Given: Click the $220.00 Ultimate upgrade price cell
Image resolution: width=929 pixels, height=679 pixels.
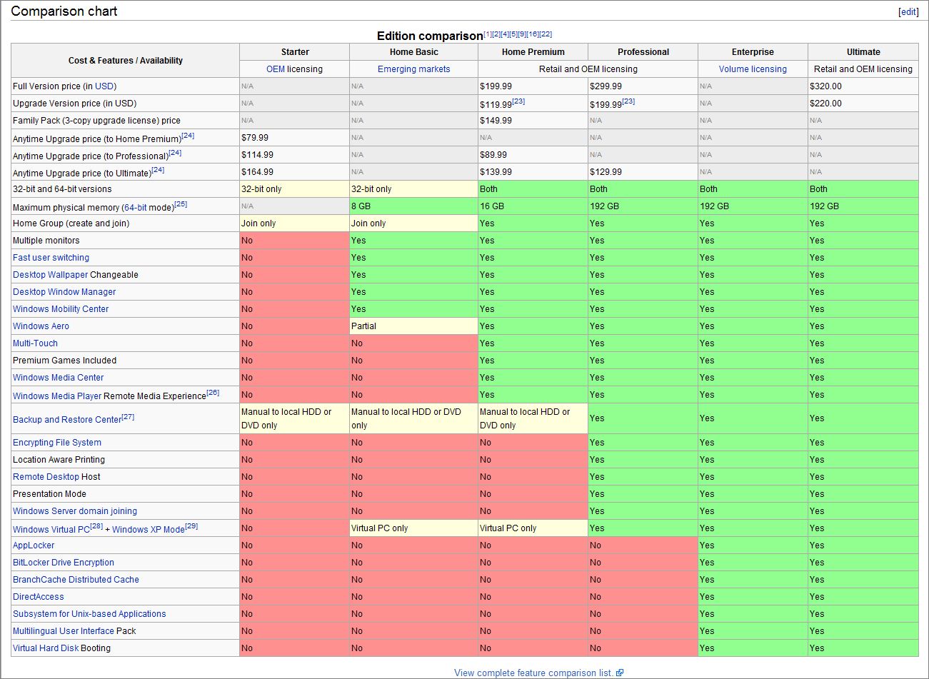Looking at the screenshot, I should coord(863,104).
